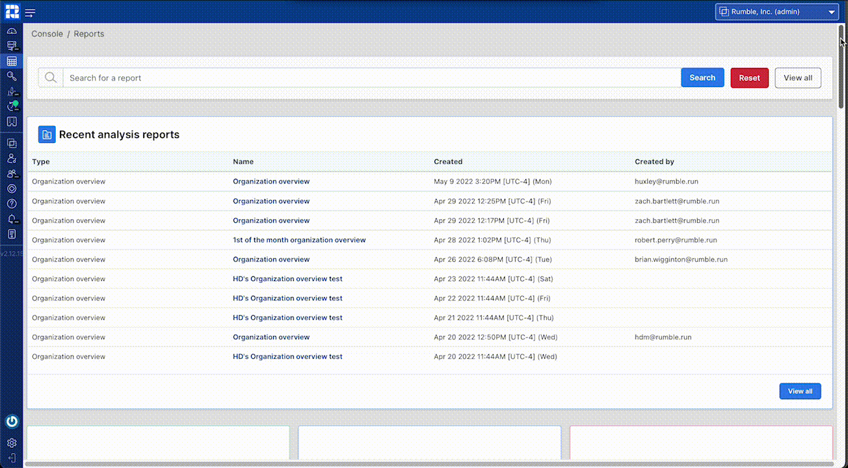The width and height of the screenshot is (848, 468).
Task: Open the Queries magnifying glass icon
Action: [12, 76]
